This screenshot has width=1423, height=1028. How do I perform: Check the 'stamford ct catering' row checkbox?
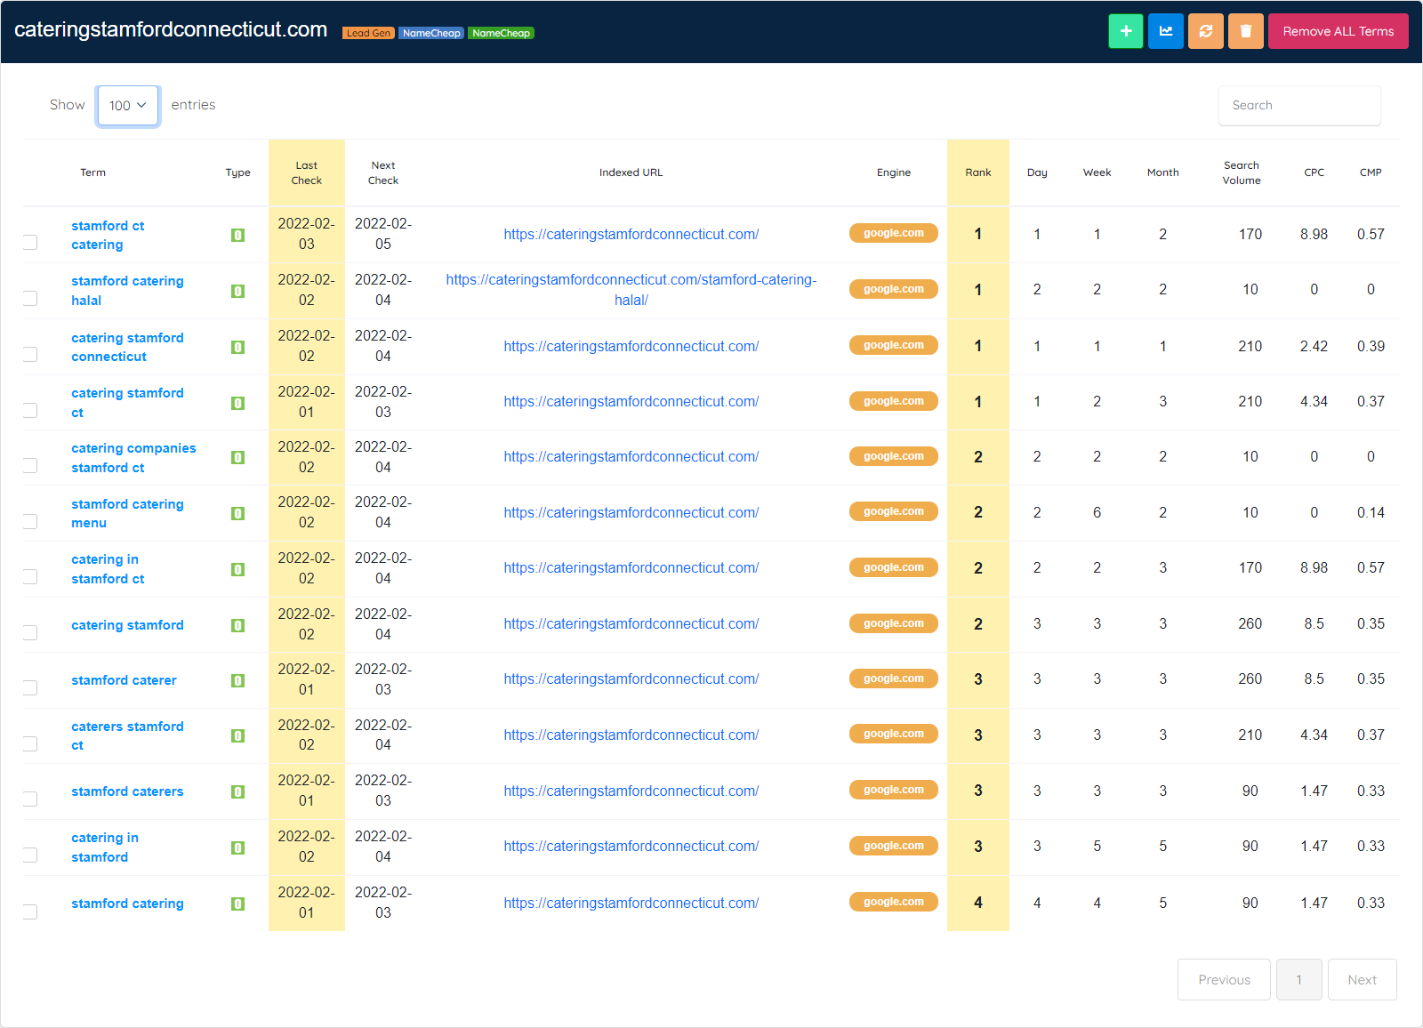(x=30, y=242)
